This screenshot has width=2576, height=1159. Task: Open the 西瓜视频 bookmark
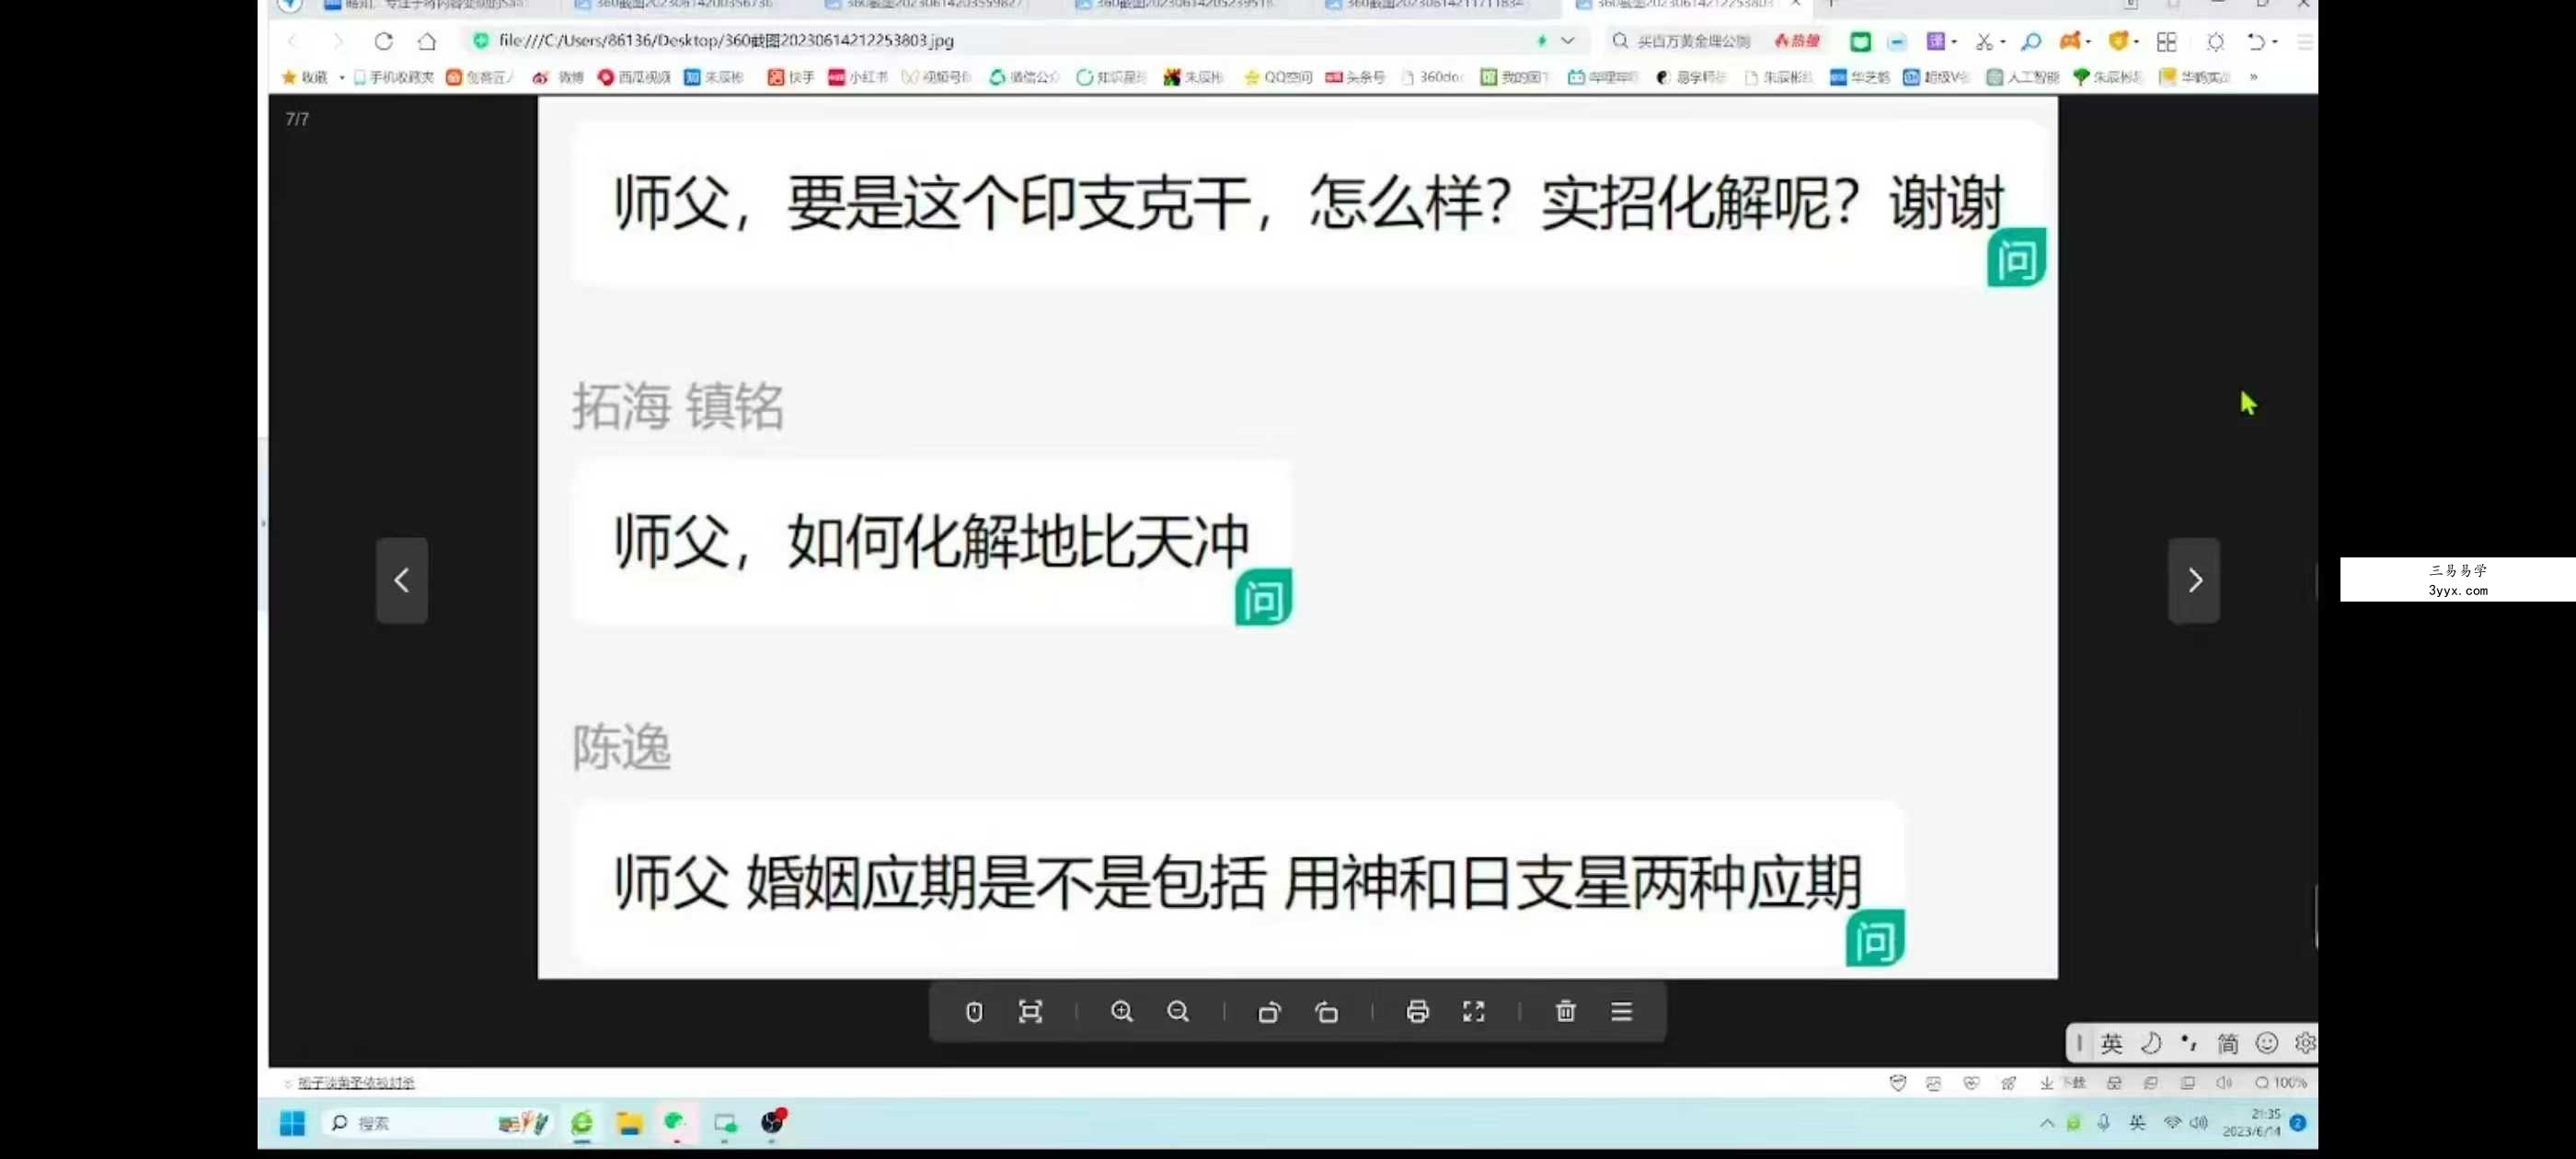(x=634, y=77)
